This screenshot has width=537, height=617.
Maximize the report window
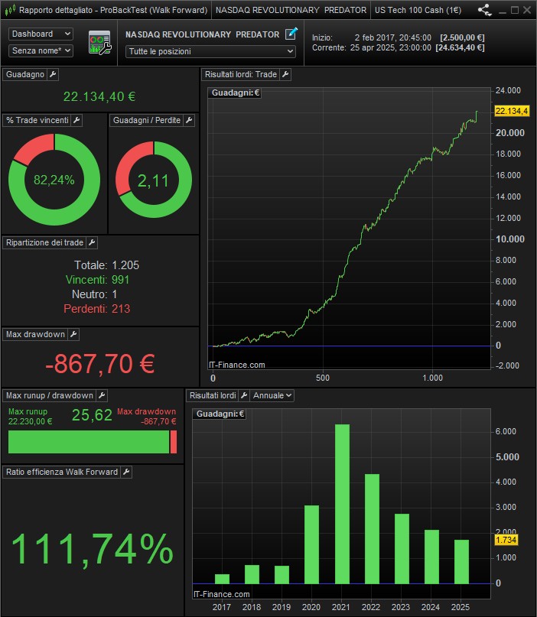click(515, 10)
